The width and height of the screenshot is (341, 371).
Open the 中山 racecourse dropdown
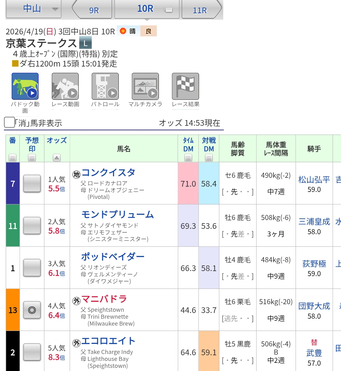33,9
